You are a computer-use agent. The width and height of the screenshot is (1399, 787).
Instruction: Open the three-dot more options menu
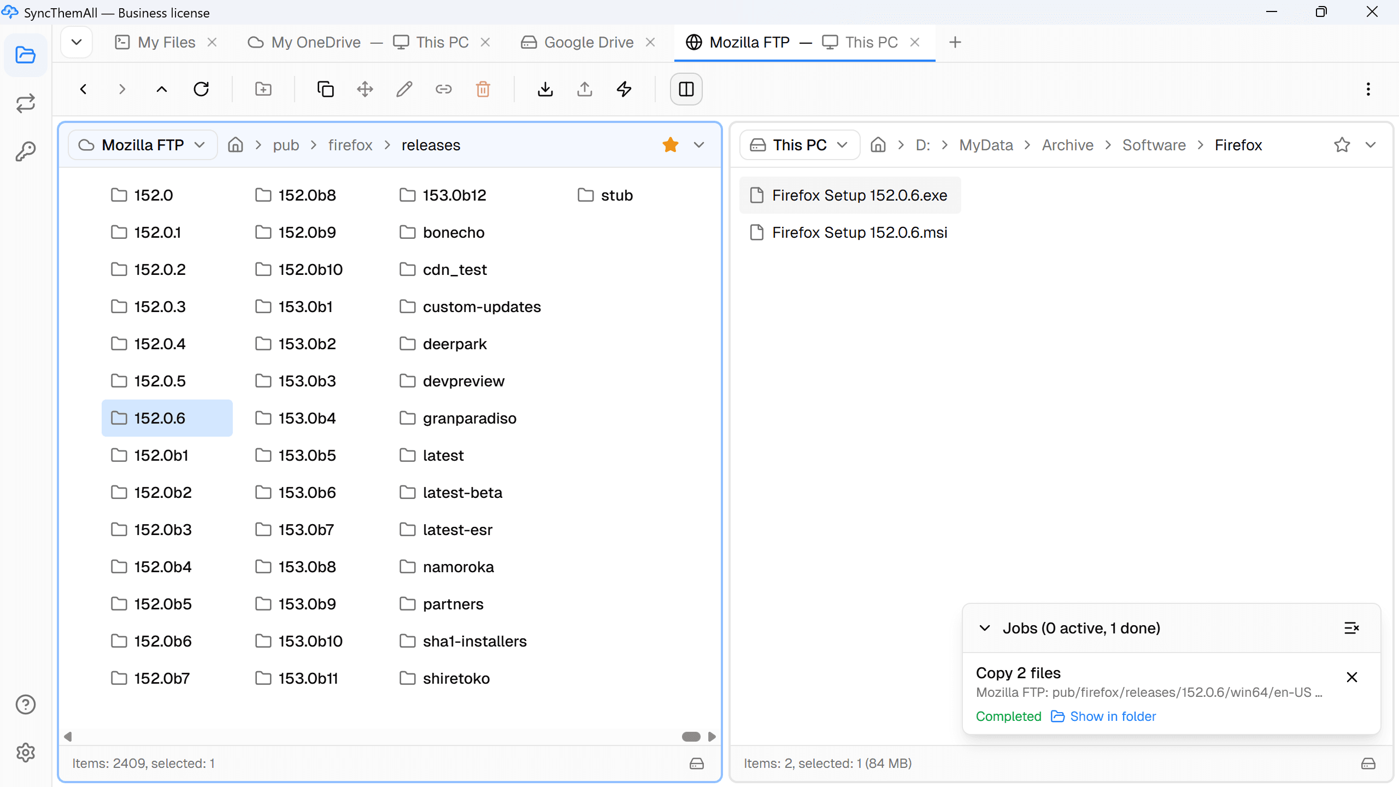[x=1368, y=89]
